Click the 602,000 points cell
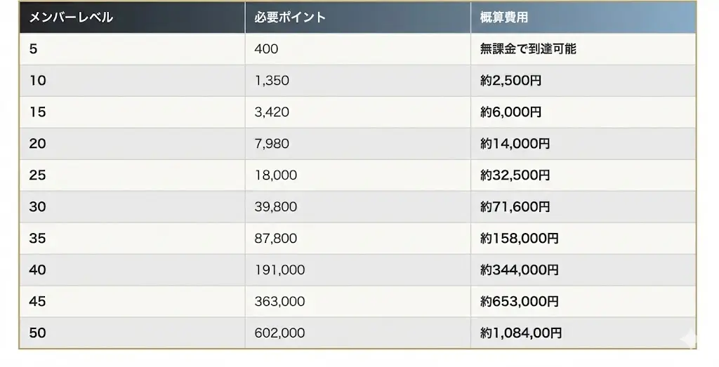719x367 pixels. (x=279, y=333)
